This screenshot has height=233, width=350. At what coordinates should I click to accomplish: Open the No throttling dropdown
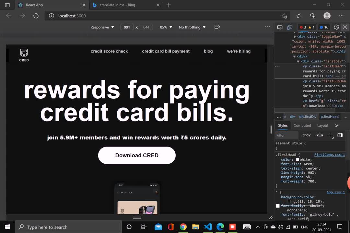(192, 27)
